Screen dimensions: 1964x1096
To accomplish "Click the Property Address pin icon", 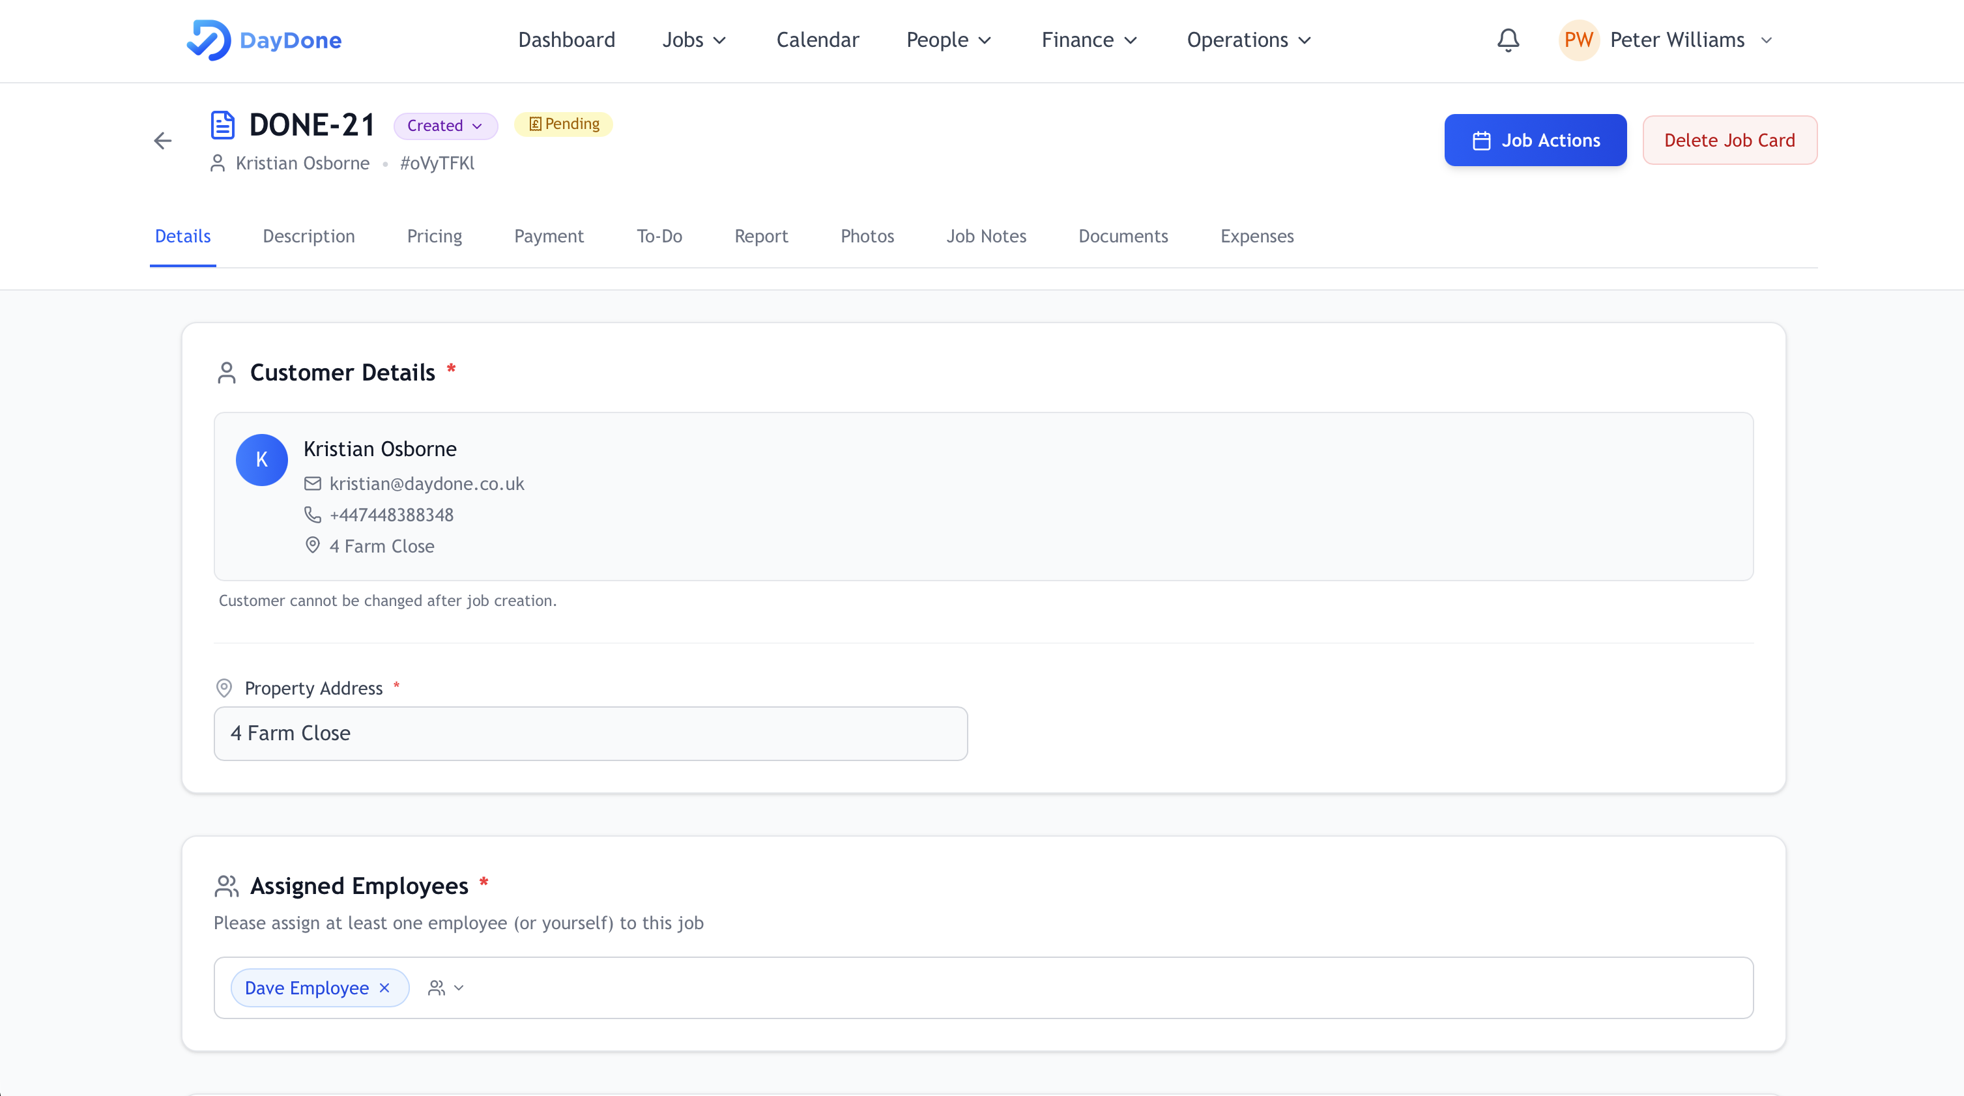I will 224,688.
